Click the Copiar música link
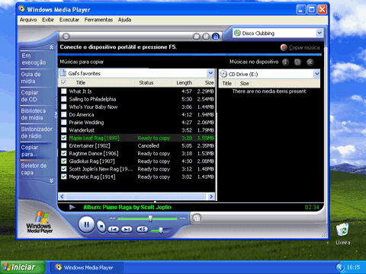This screenshot has width=366, height=274. point(304,48)
